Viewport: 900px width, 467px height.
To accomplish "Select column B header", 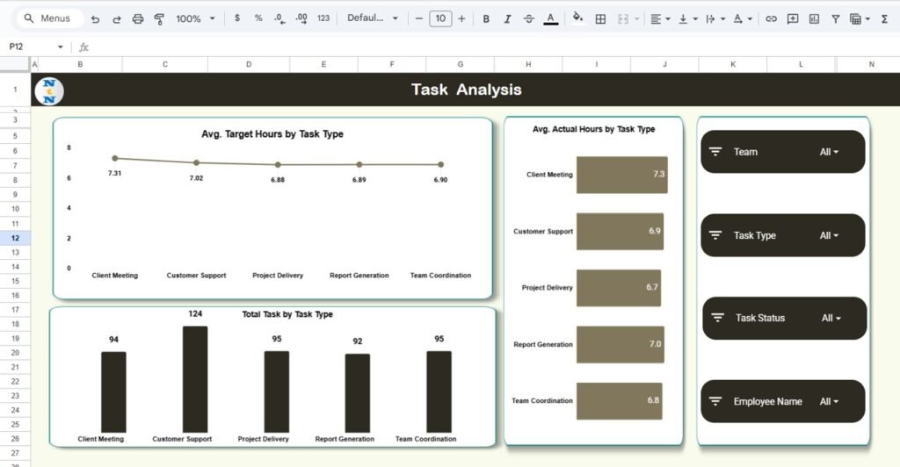I will [80, 64].
